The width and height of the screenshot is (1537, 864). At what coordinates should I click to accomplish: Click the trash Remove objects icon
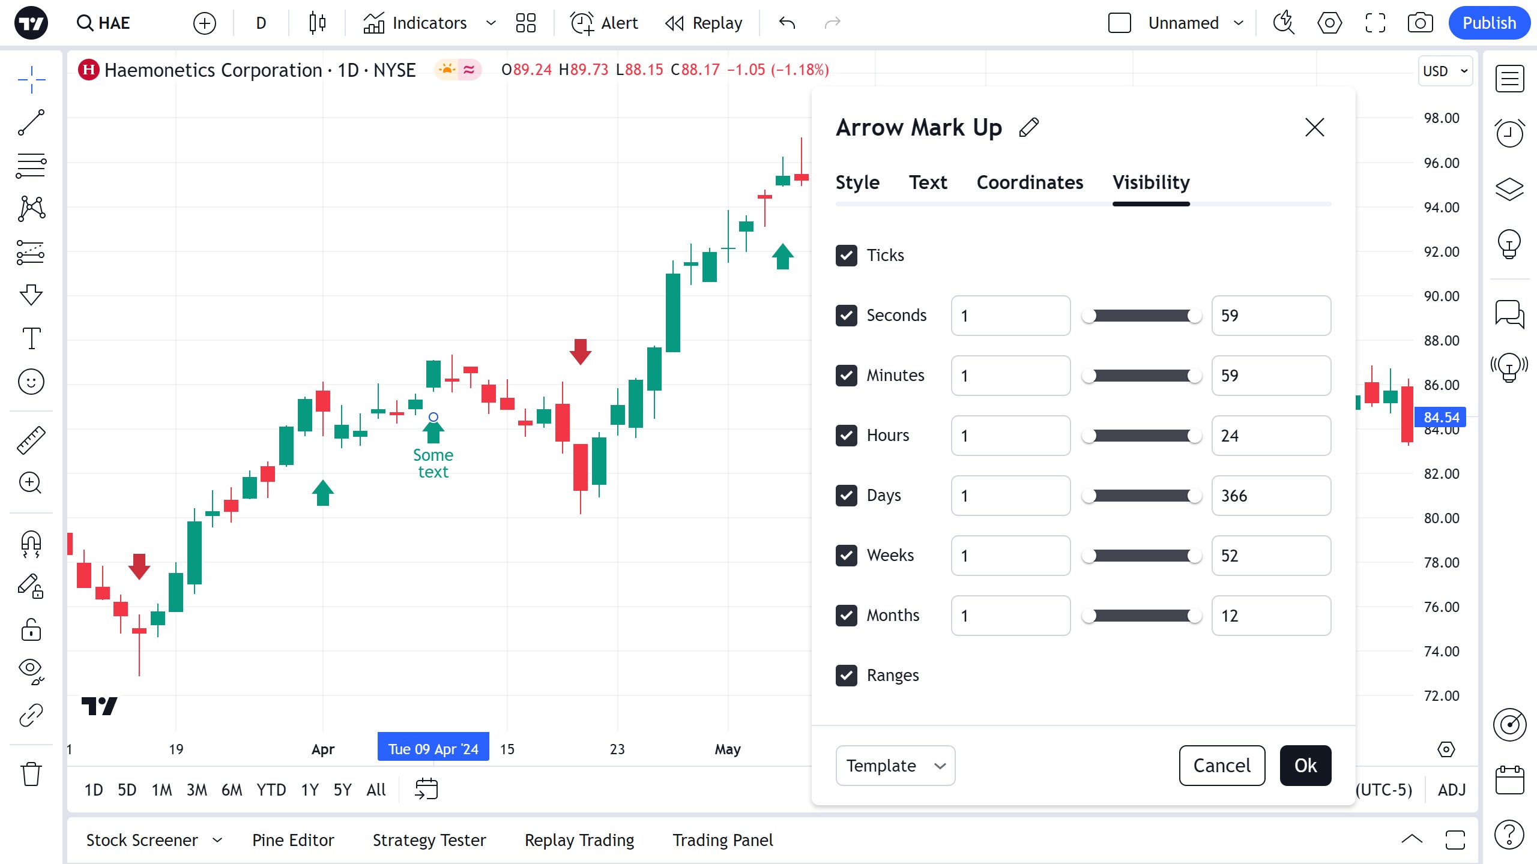[31, 774]
